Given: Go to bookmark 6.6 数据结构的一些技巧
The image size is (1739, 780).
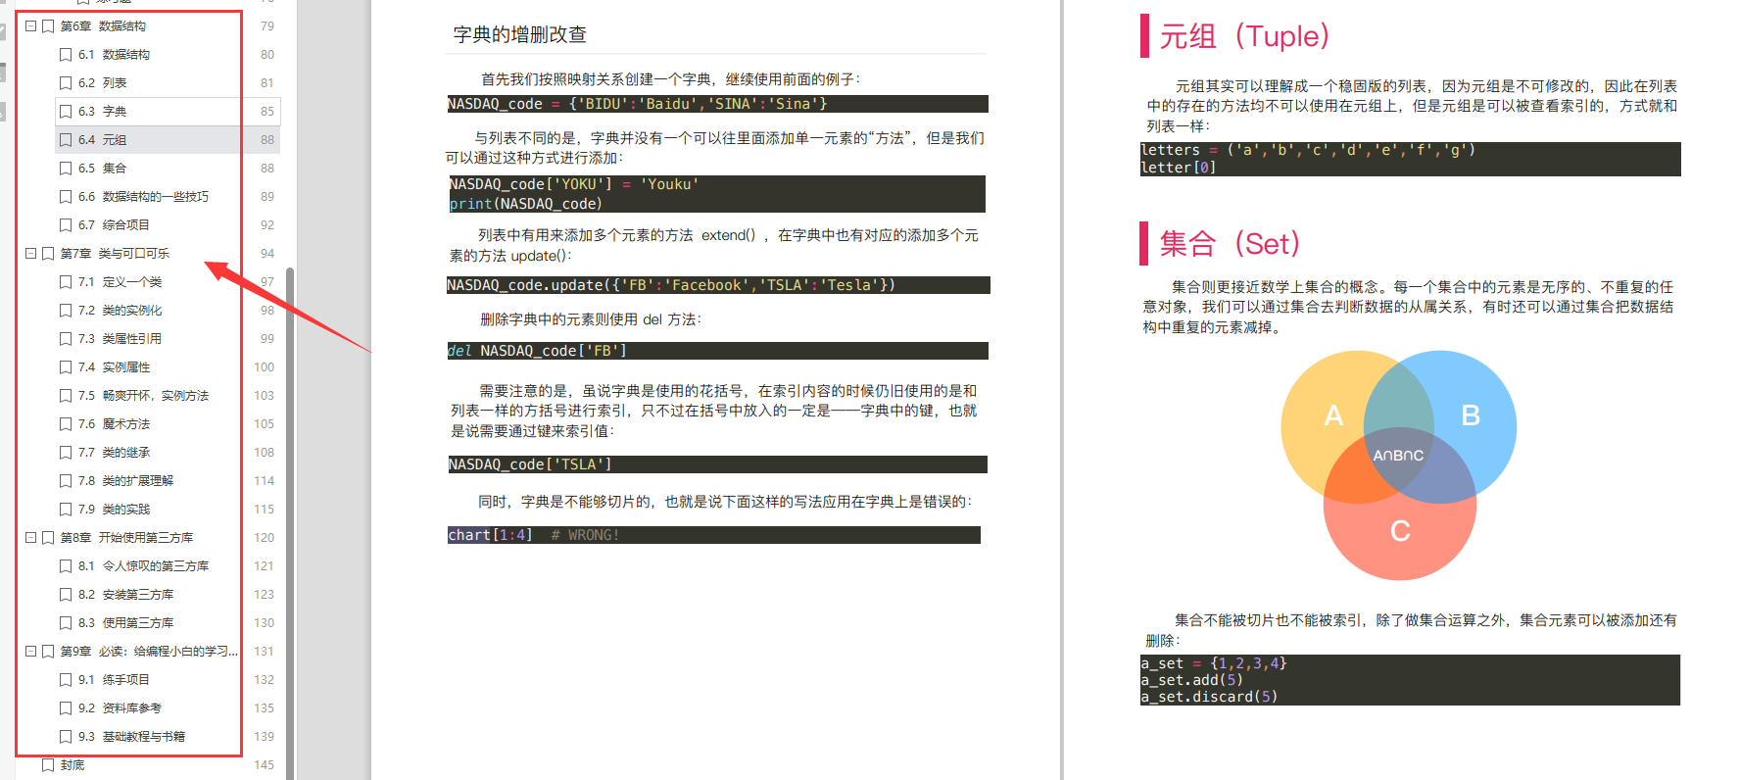Looking at the screenshot, I should tap(143, 197).
